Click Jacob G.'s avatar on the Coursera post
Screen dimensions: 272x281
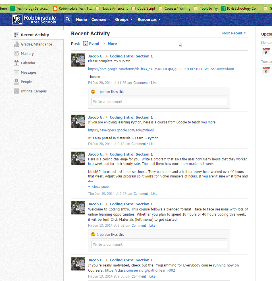(x=78, y=264)
